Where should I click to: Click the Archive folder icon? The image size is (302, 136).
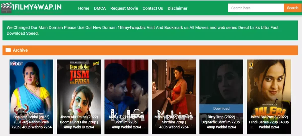point(8,50)
